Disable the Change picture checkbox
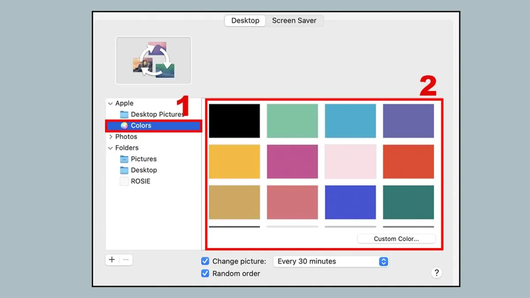This screenshot has width=530, height=298. click(205, 261)
